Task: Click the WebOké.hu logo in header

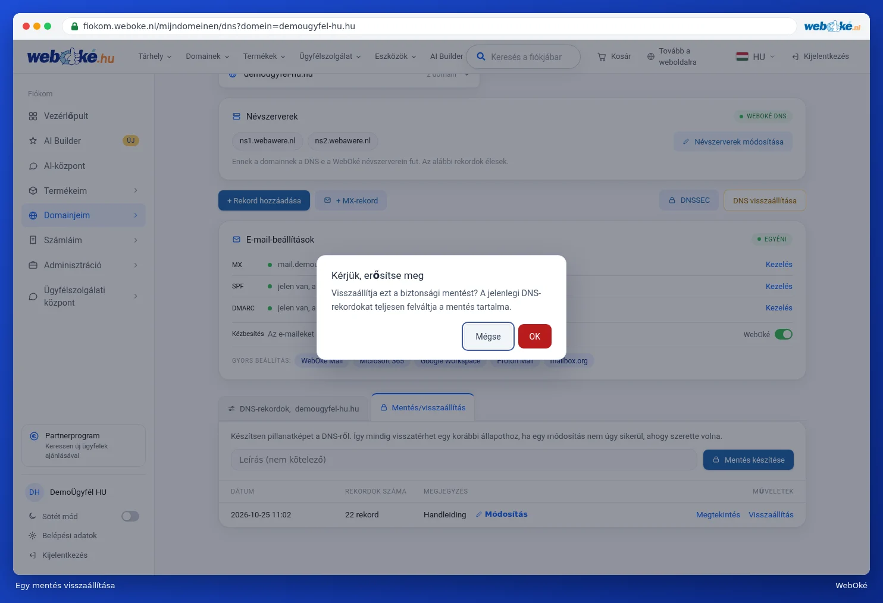Action: click(x=71, y=56)
